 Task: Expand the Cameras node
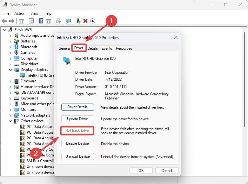[x=10, y=53]
